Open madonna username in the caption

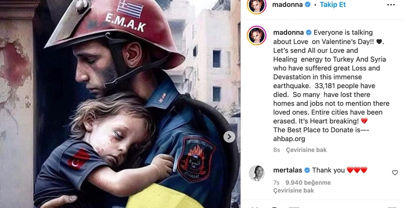tap(289, 33)
